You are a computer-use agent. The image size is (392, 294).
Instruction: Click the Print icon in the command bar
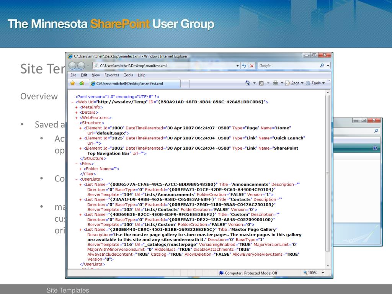click(x=274, y=83)
